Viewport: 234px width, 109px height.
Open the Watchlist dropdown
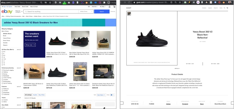pyautogui.click(x=94, y=7)
